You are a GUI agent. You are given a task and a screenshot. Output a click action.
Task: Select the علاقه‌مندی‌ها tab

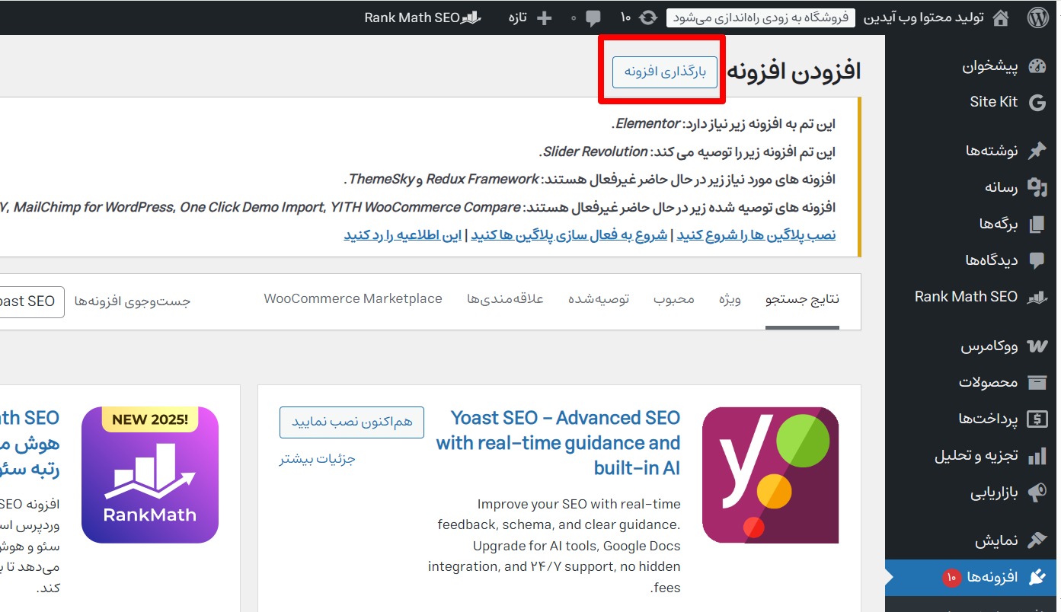coord(505,299)
